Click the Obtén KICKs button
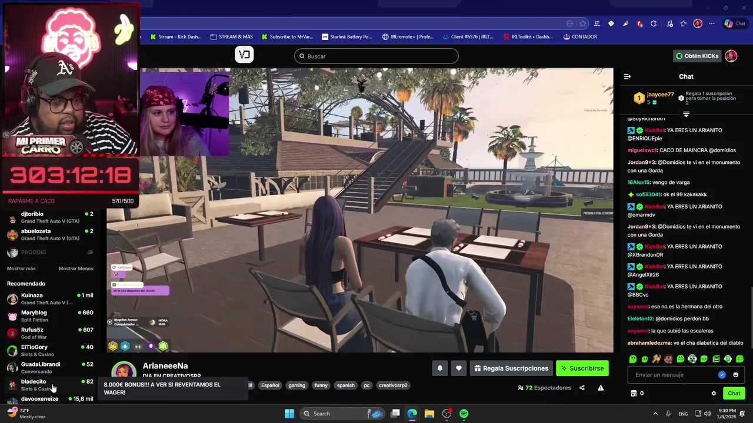 [x=697, y=56]
